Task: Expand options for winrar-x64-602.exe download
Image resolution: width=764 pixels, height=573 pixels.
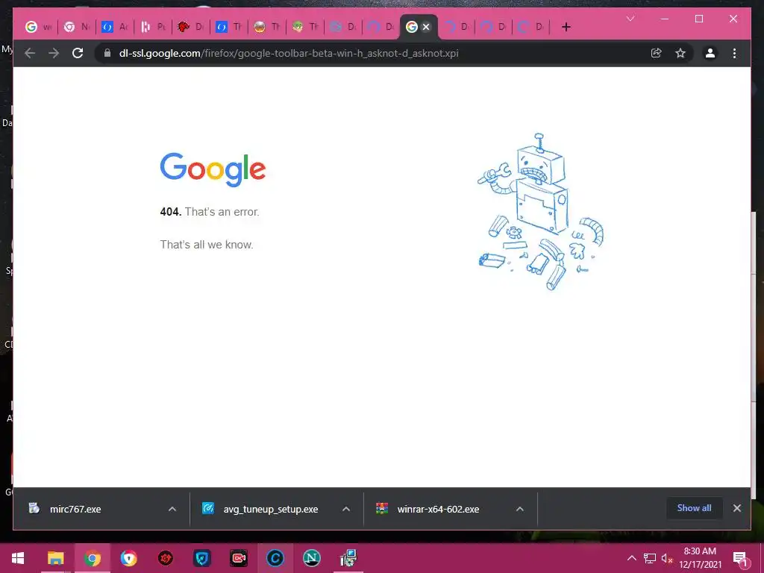Action: click(520, 509)
